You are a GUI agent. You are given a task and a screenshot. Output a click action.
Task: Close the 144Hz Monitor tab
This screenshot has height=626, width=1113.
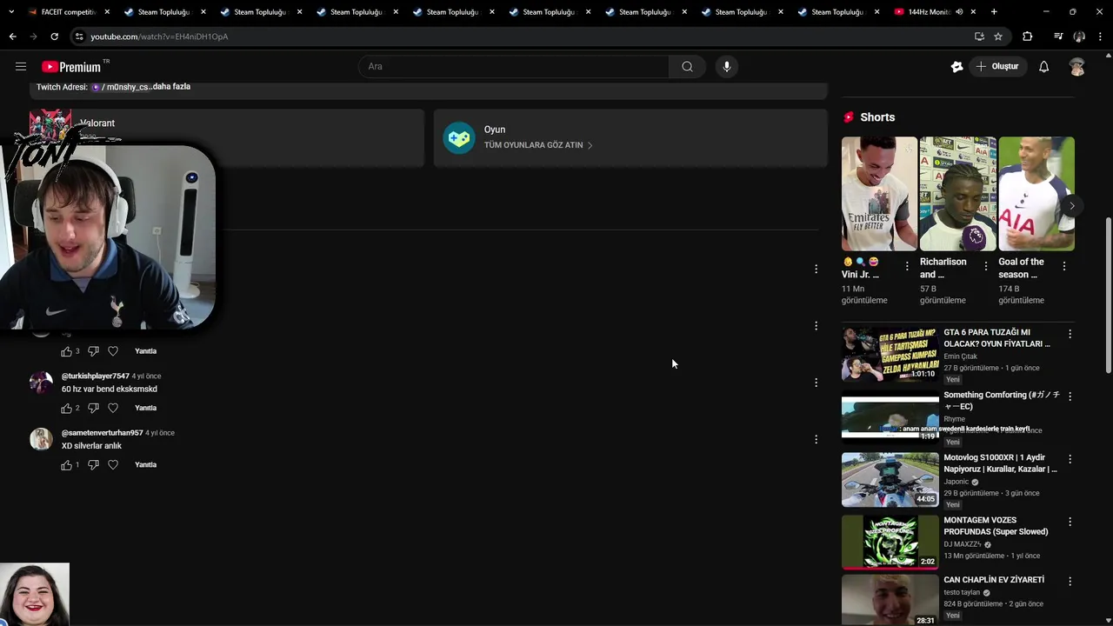[x=973, y=12]
